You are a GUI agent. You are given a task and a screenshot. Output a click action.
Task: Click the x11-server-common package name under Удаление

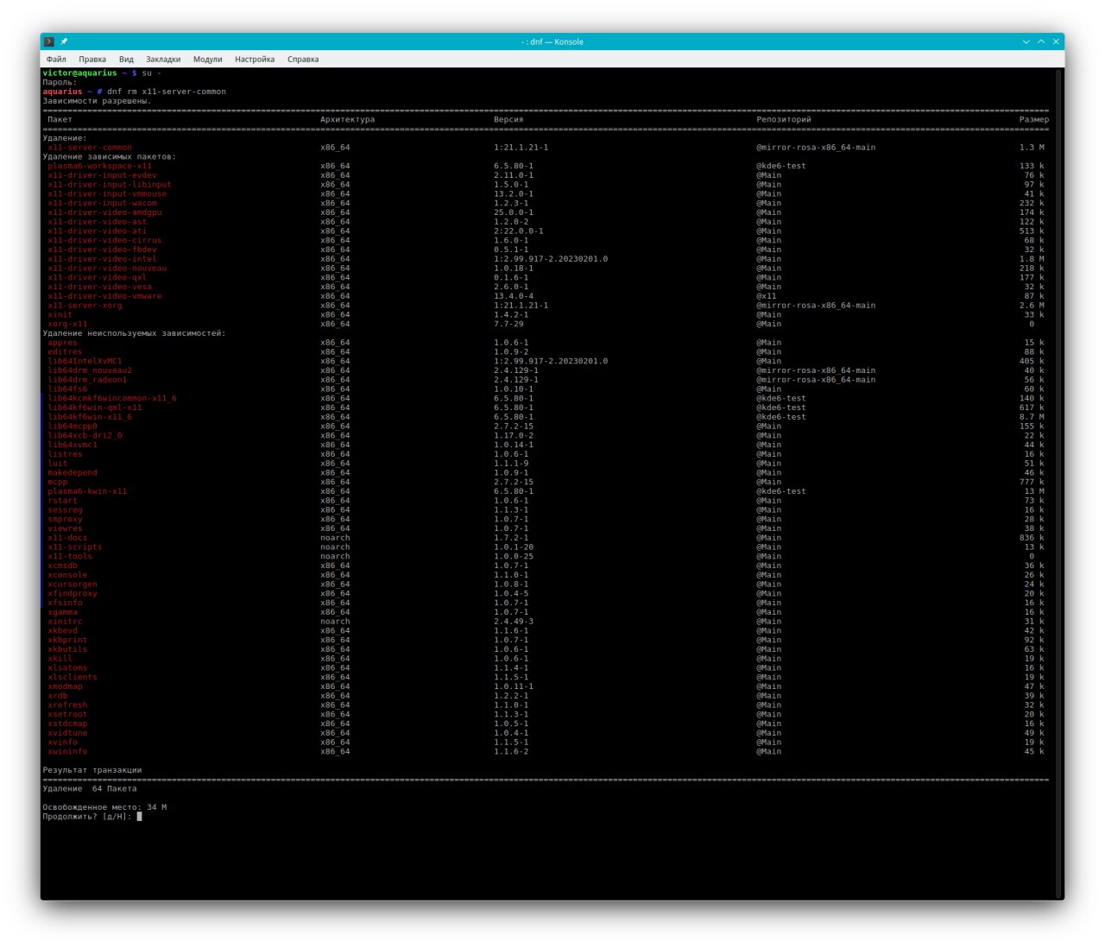pos(90,148)
